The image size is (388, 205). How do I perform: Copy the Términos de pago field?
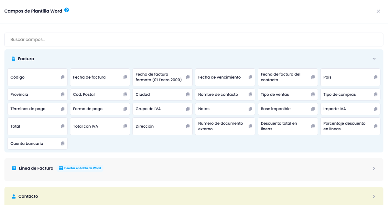pyautogui.click(x=63, y=109)
